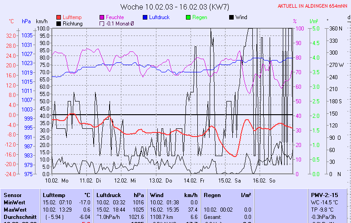Viewport: 351px width, 223px height.
Task: Open the 'AKTUELL IN ALDINGEN 654mNN' link
Action: point(313,6)
